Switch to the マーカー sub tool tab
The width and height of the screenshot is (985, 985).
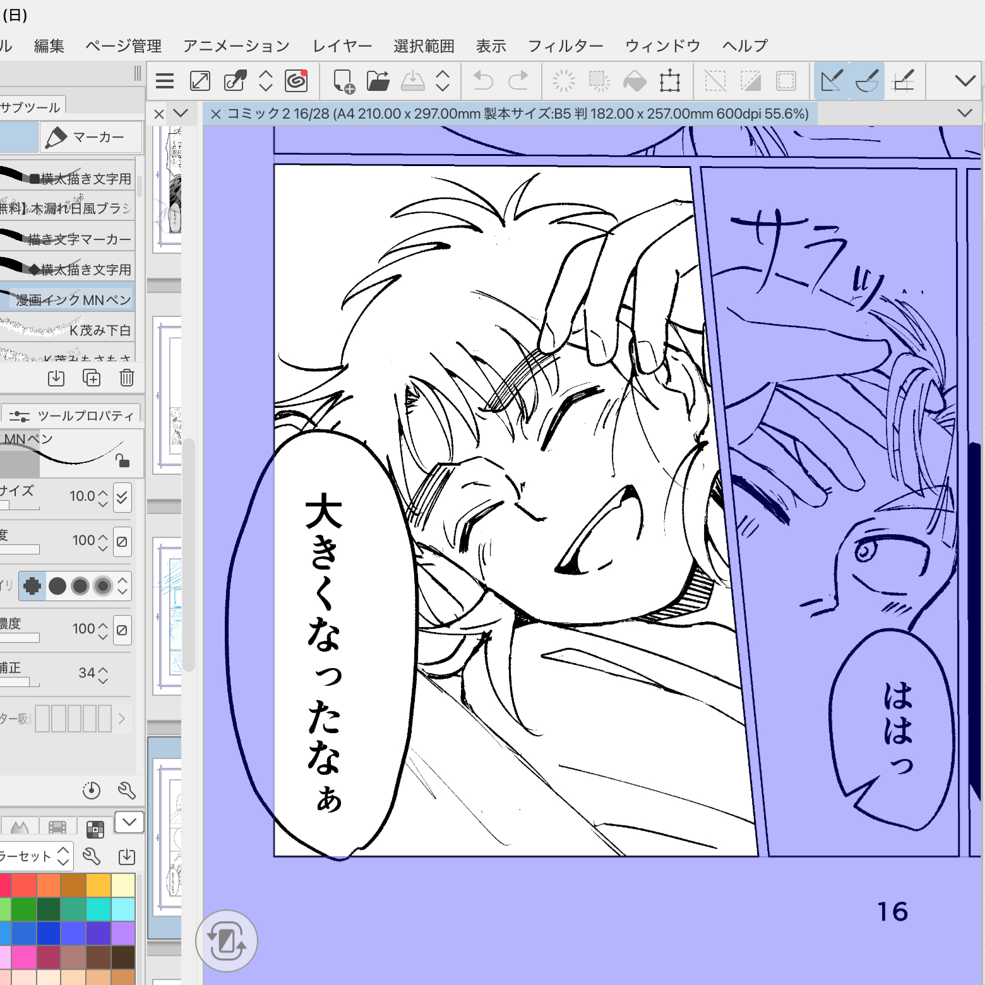[x=91, y=137]
